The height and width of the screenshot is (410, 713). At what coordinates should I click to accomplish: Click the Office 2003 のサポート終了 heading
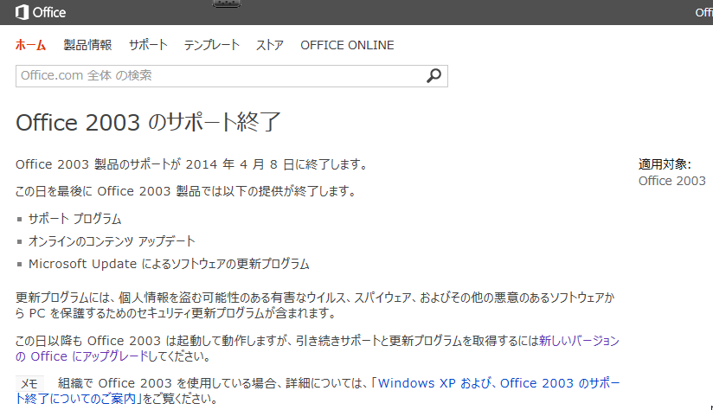[x=148, y=122]
